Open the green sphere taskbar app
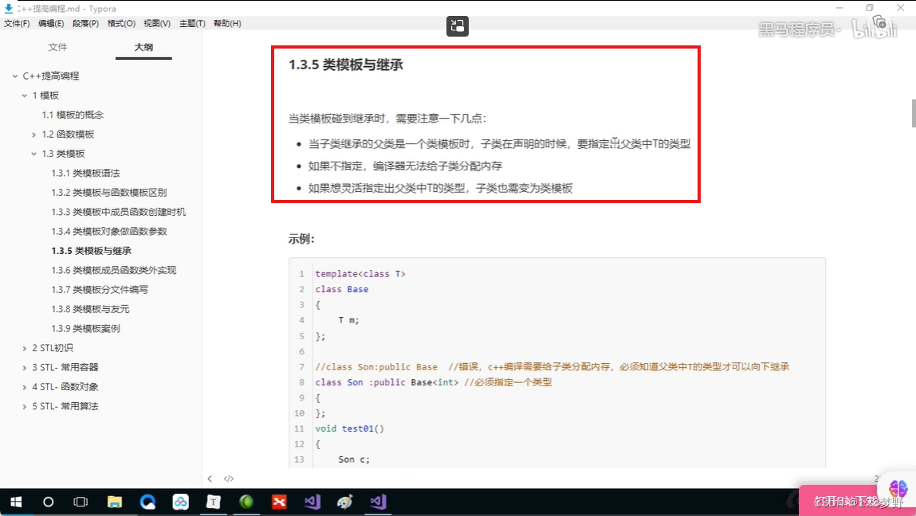This screenshot has height=516, width=916. (246, 502)
